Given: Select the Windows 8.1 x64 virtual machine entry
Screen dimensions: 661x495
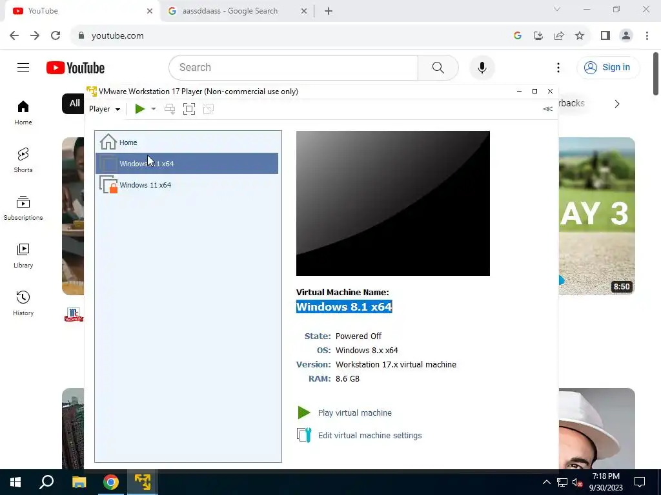Looking at the screenshot, I should [187, 163].
